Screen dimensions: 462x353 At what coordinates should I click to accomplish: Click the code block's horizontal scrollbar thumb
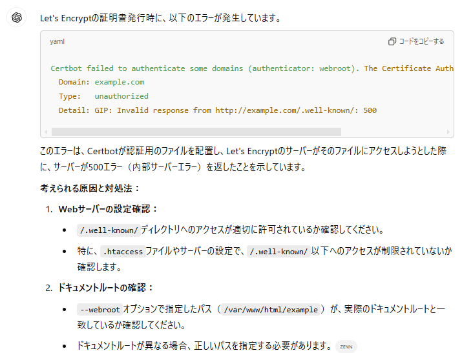pyautogui.click(x=196, y=132)
